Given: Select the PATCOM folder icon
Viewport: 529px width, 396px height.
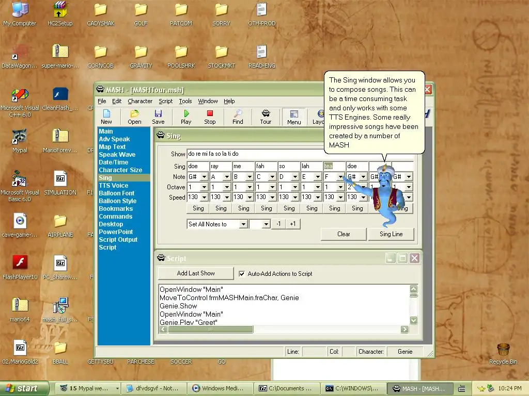Looking at the screenshot, I should point(181,14).
